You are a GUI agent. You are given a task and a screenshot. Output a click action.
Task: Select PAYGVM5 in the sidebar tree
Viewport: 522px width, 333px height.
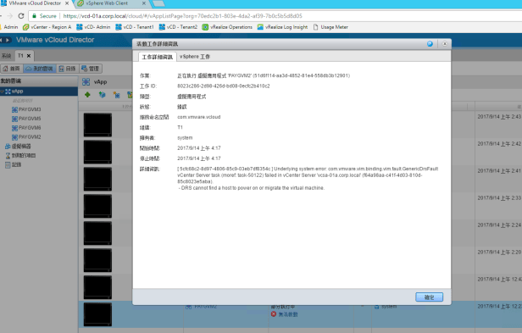26,119
